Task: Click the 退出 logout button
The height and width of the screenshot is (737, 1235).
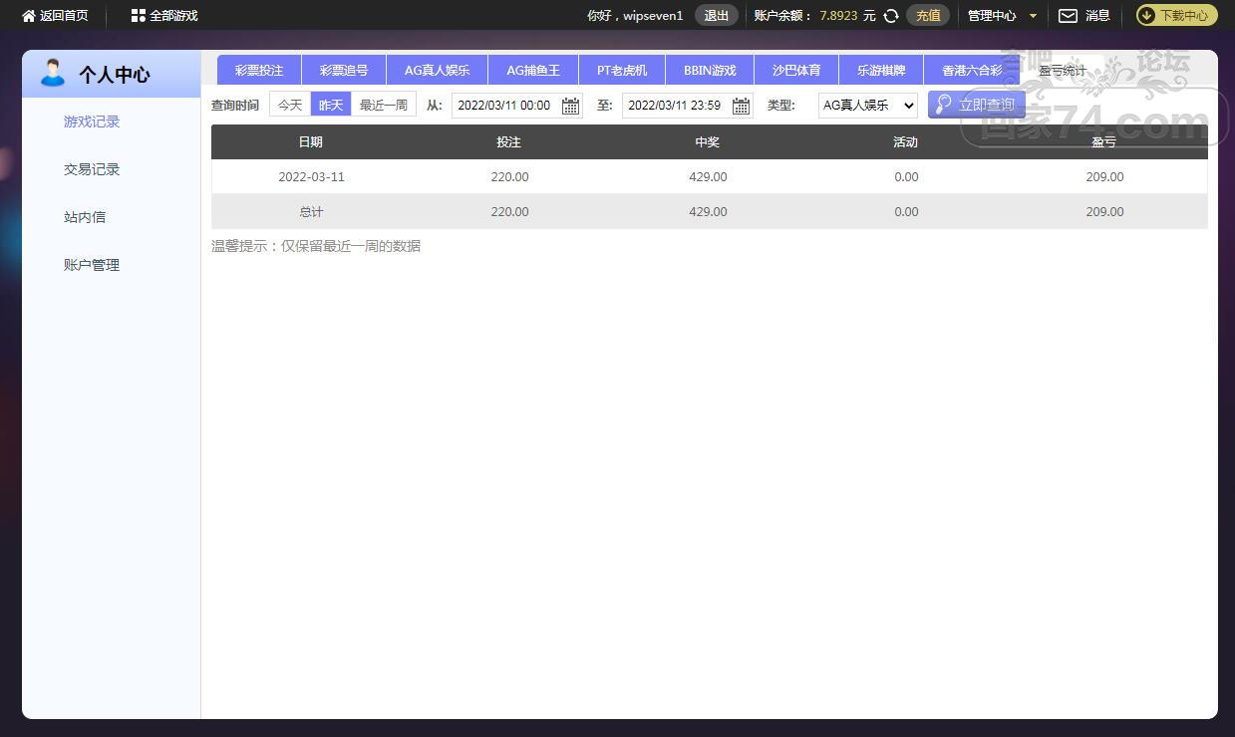Action: pos(716,16)
